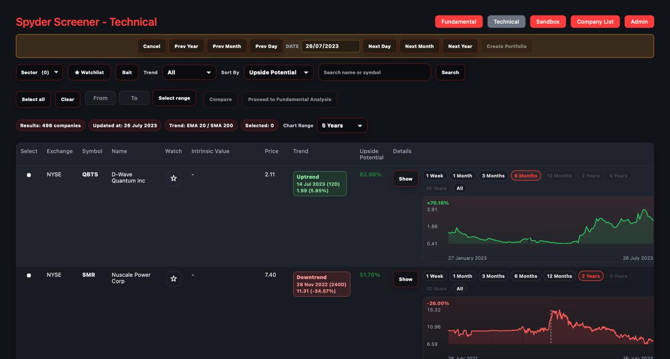Screen dimensions: 670x359
Task: Select 12 Months range for SMR chart
Action: coord(559,276)
